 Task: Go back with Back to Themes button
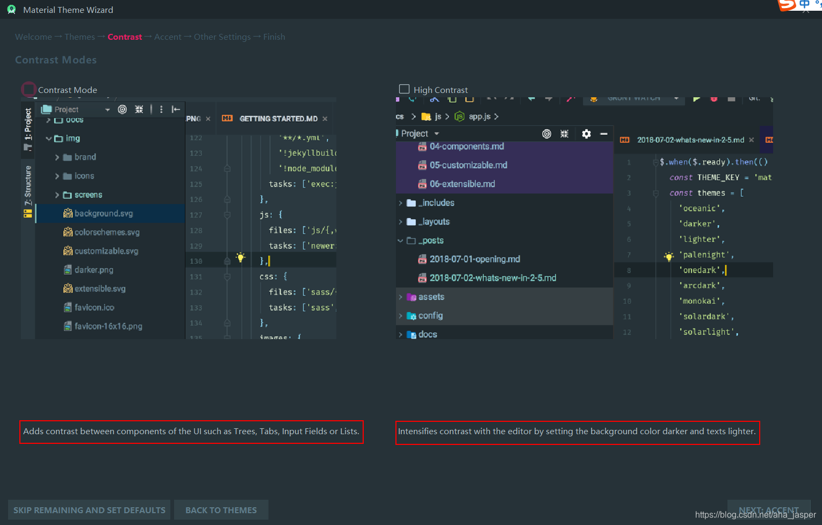pyautogui.click(x=221, y=510)
